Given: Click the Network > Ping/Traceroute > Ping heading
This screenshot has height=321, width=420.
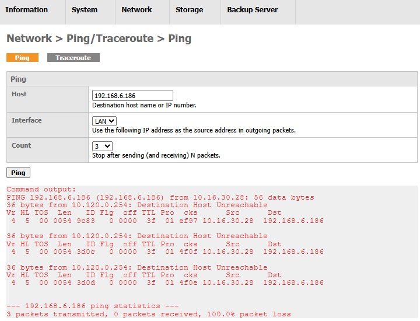Looking at the screenshot, I should [99, 39].
